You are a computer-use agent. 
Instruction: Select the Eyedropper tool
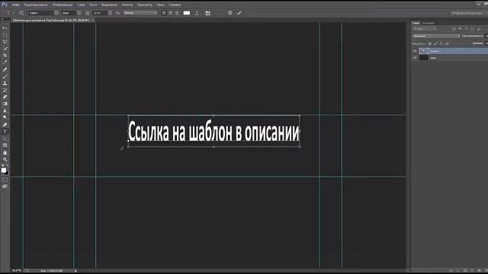click(5, 62)
